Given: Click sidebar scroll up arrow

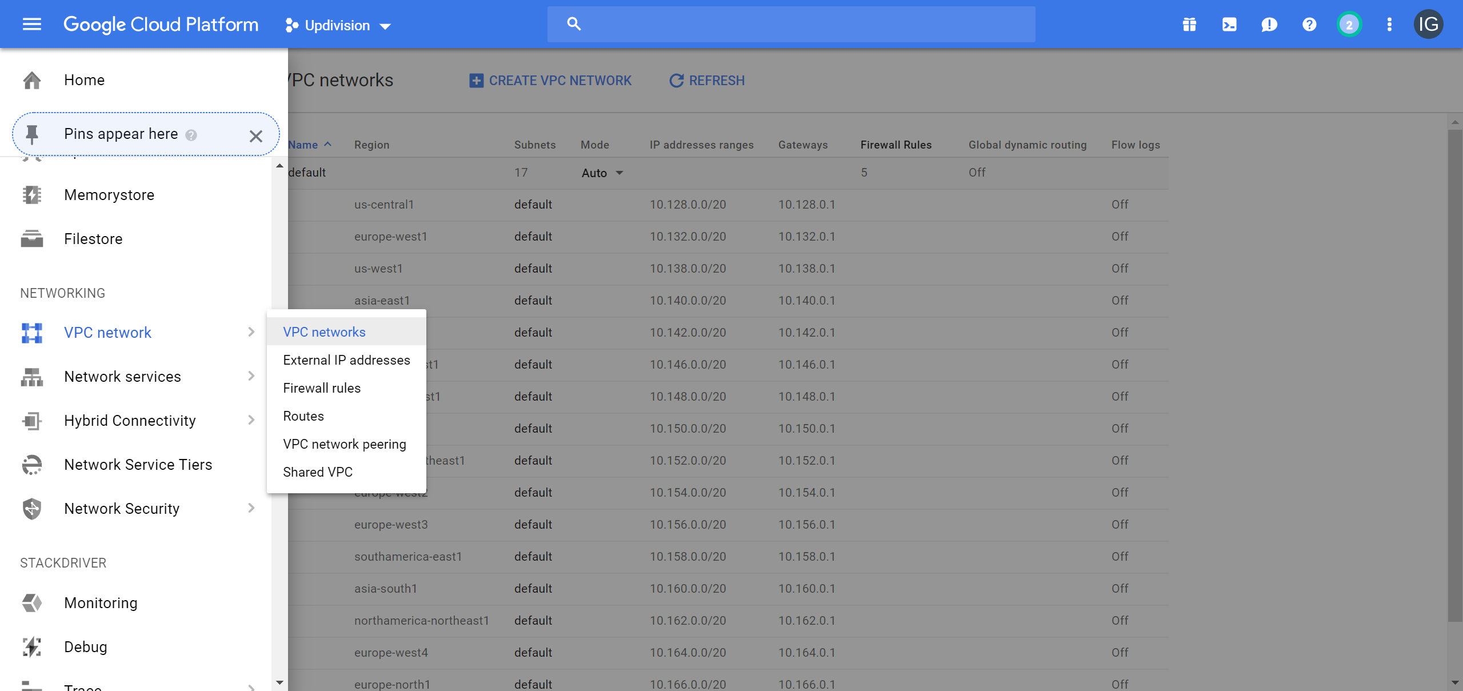Looking at the screenshot, I should pos(279,166).
